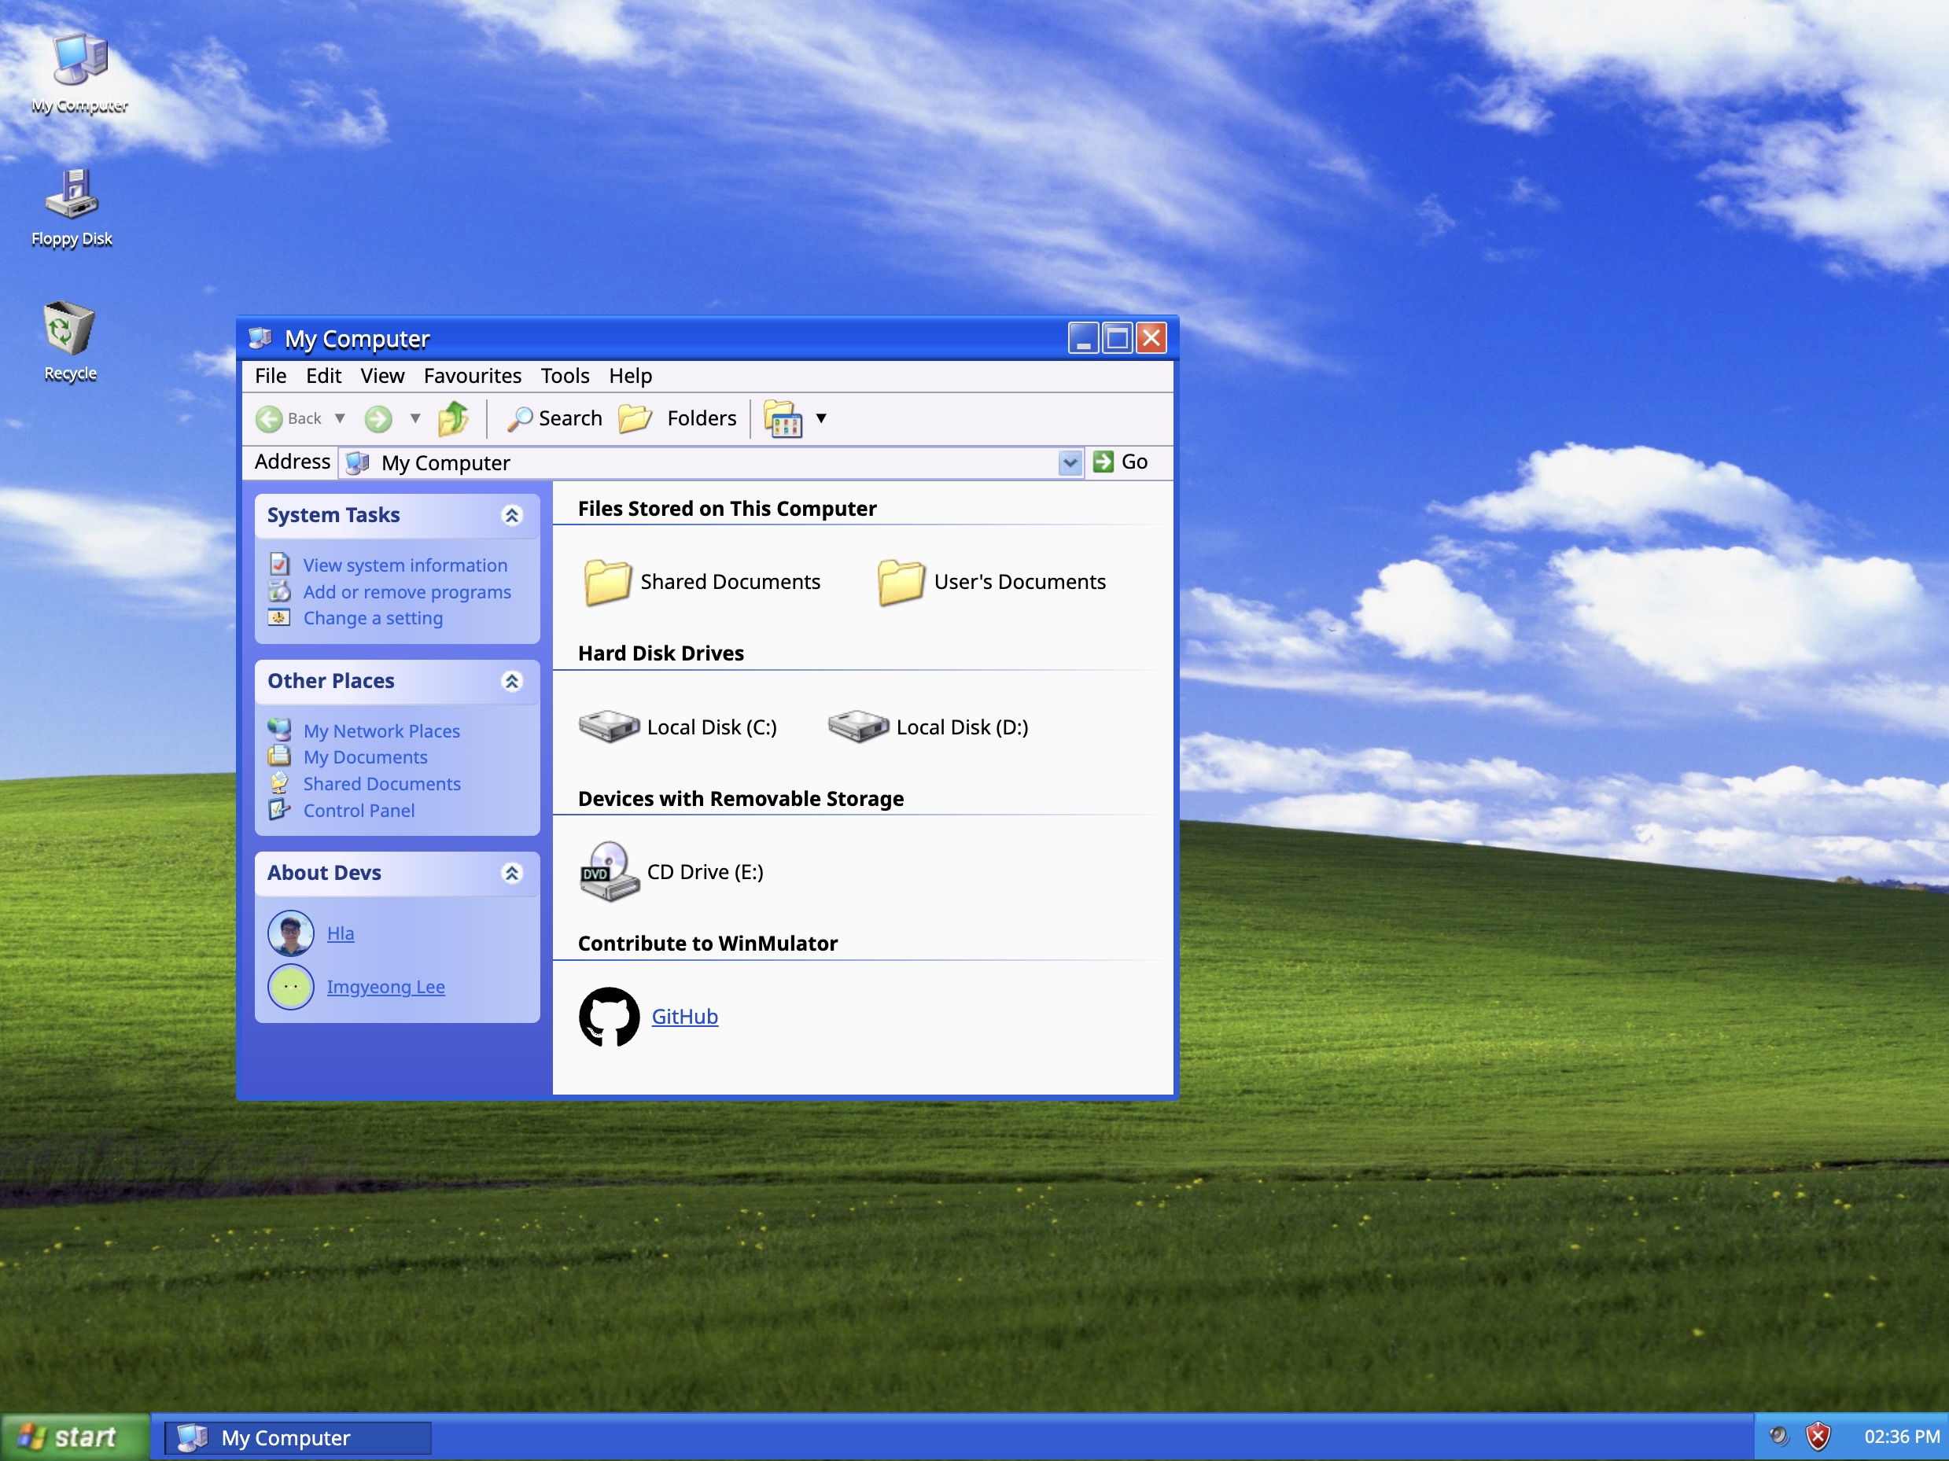Collapse the Other Places panel
The image size is (1949, 1461).
pos(512,681)
